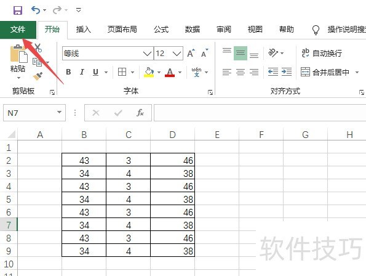
Task: Click the Redo arrow icon
Action: (57, 10)
